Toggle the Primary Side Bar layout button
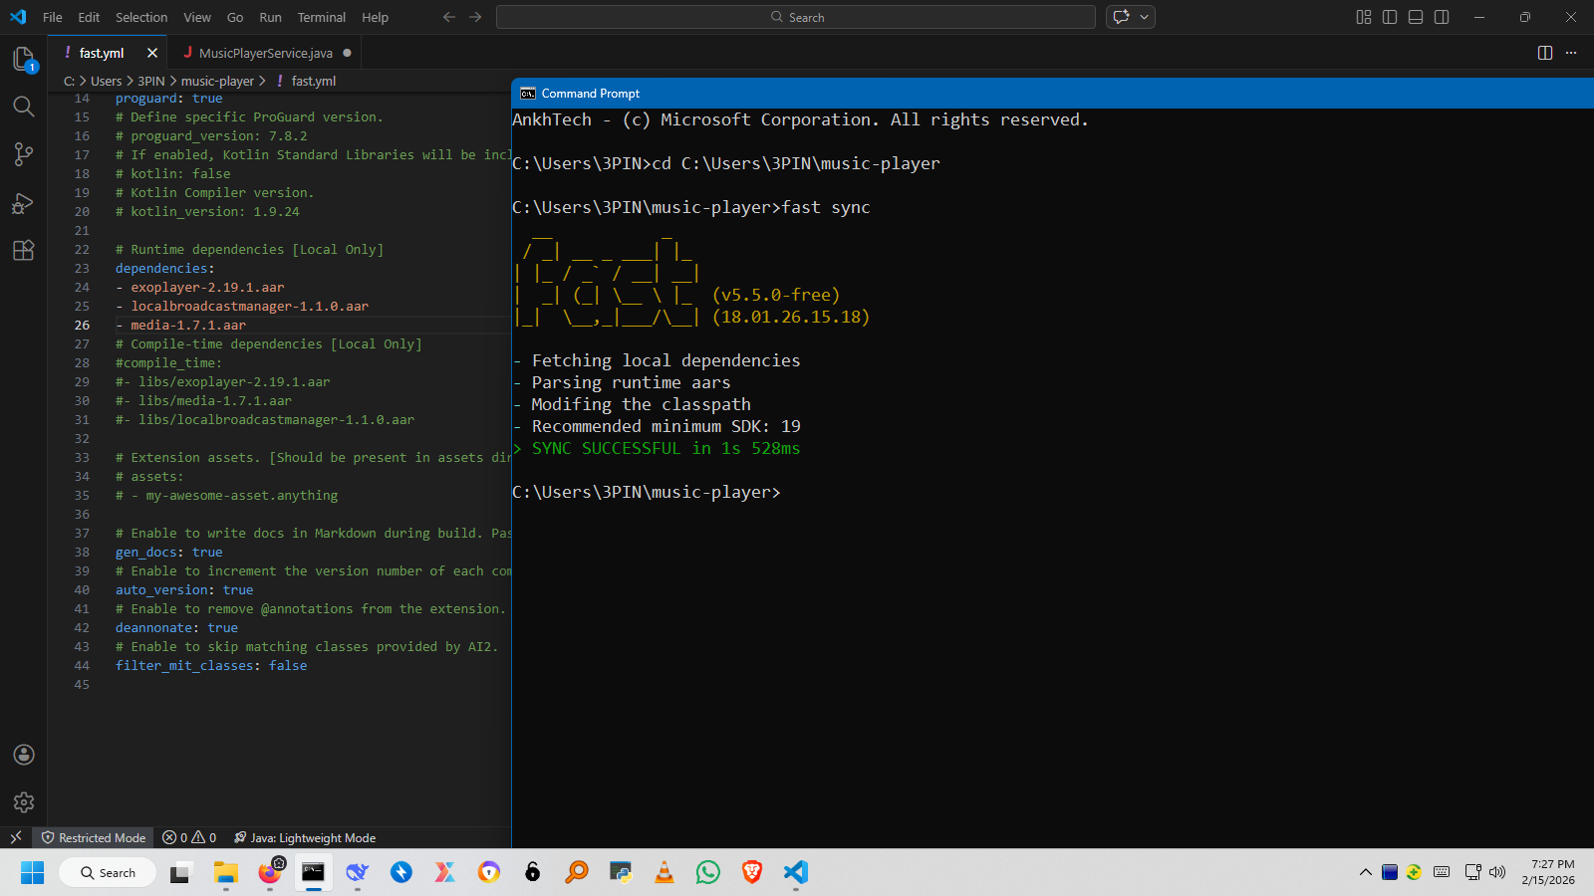 (1390, 17)
